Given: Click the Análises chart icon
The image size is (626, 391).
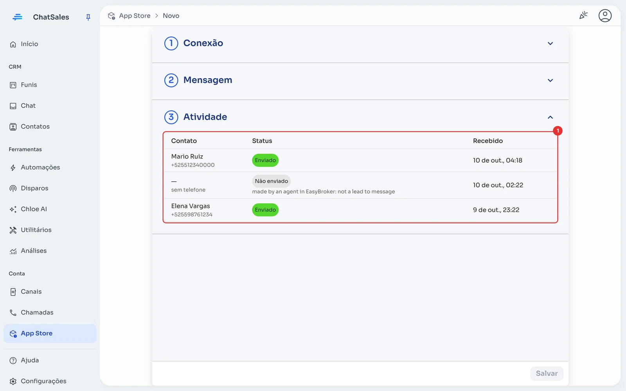Looking at the screenshot, I should [x=13, y=251].
